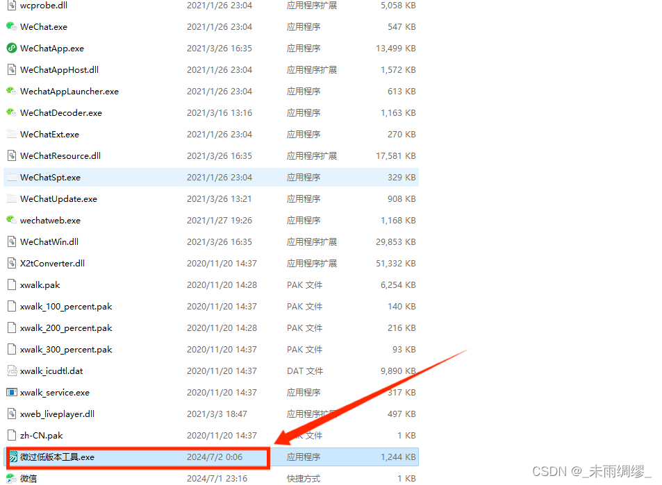Viewport: 662px width, 485px height.
Task: Click the zh-CN.pak document icon
Action: point(12,435)
